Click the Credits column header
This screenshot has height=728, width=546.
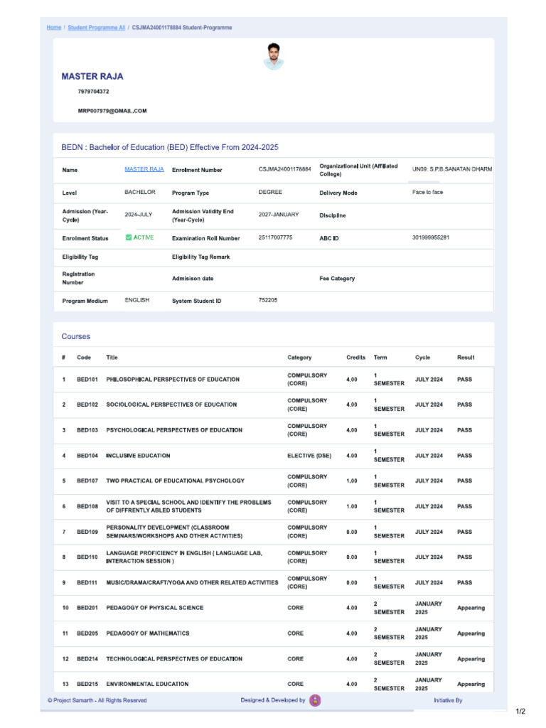355,358
